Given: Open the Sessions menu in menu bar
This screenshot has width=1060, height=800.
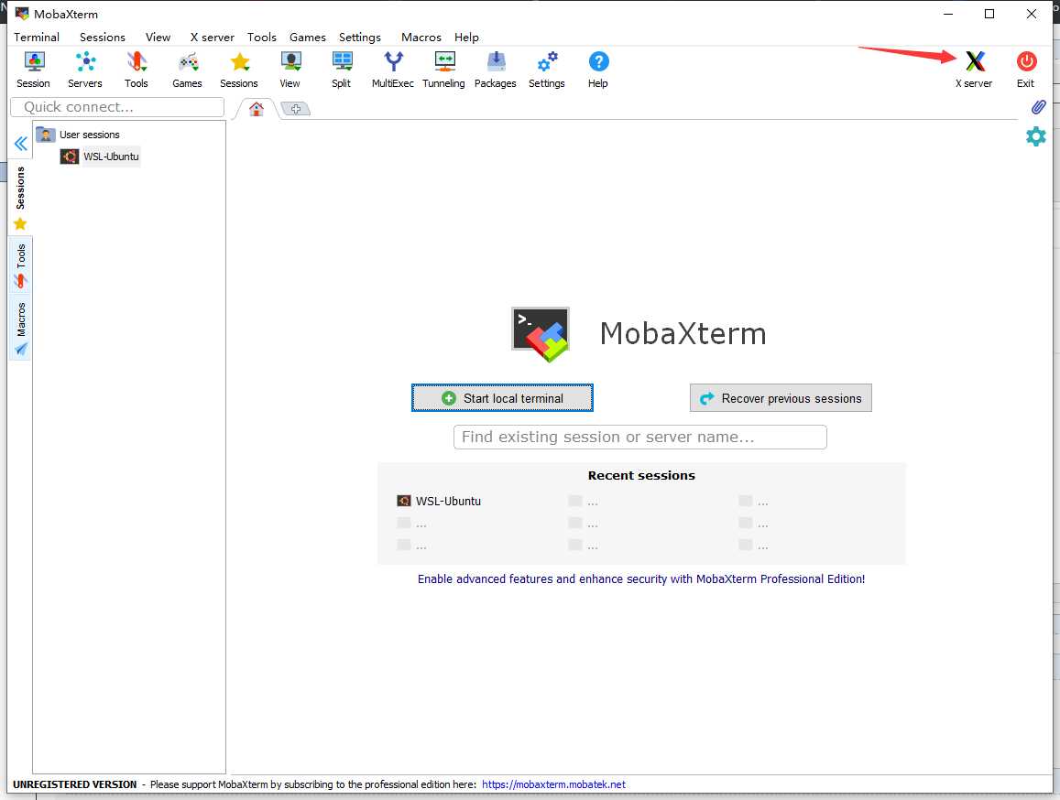Looking at the screenshot, I should click(x=102, y=38).
